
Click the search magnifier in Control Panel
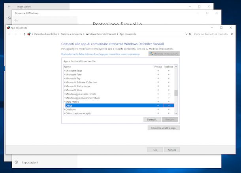pyautogui.click(x=232, y=34)
